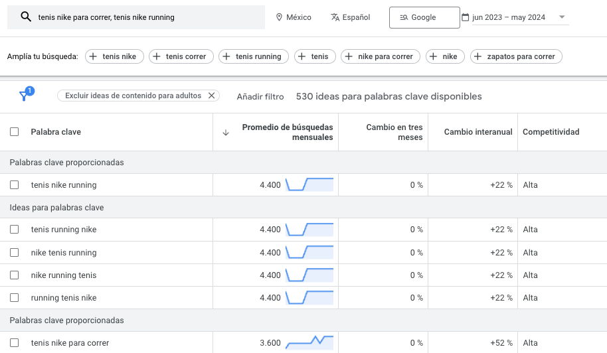Click keyword text 'nike running tenis'
The height and width of the screenshot is (353, 607).
point(64,275)
